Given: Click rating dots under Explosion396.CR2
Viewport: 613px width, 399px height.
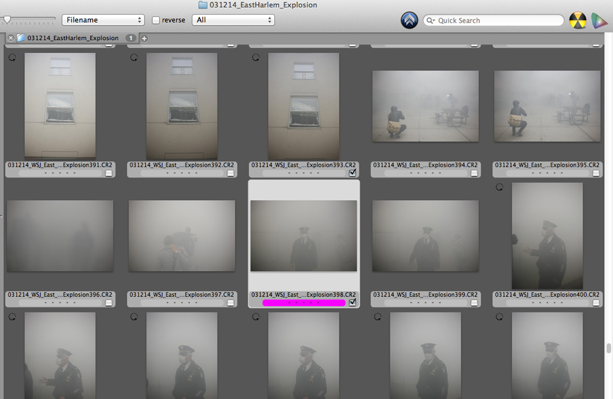Looking at the screenshot, I should tap(60, 303).
